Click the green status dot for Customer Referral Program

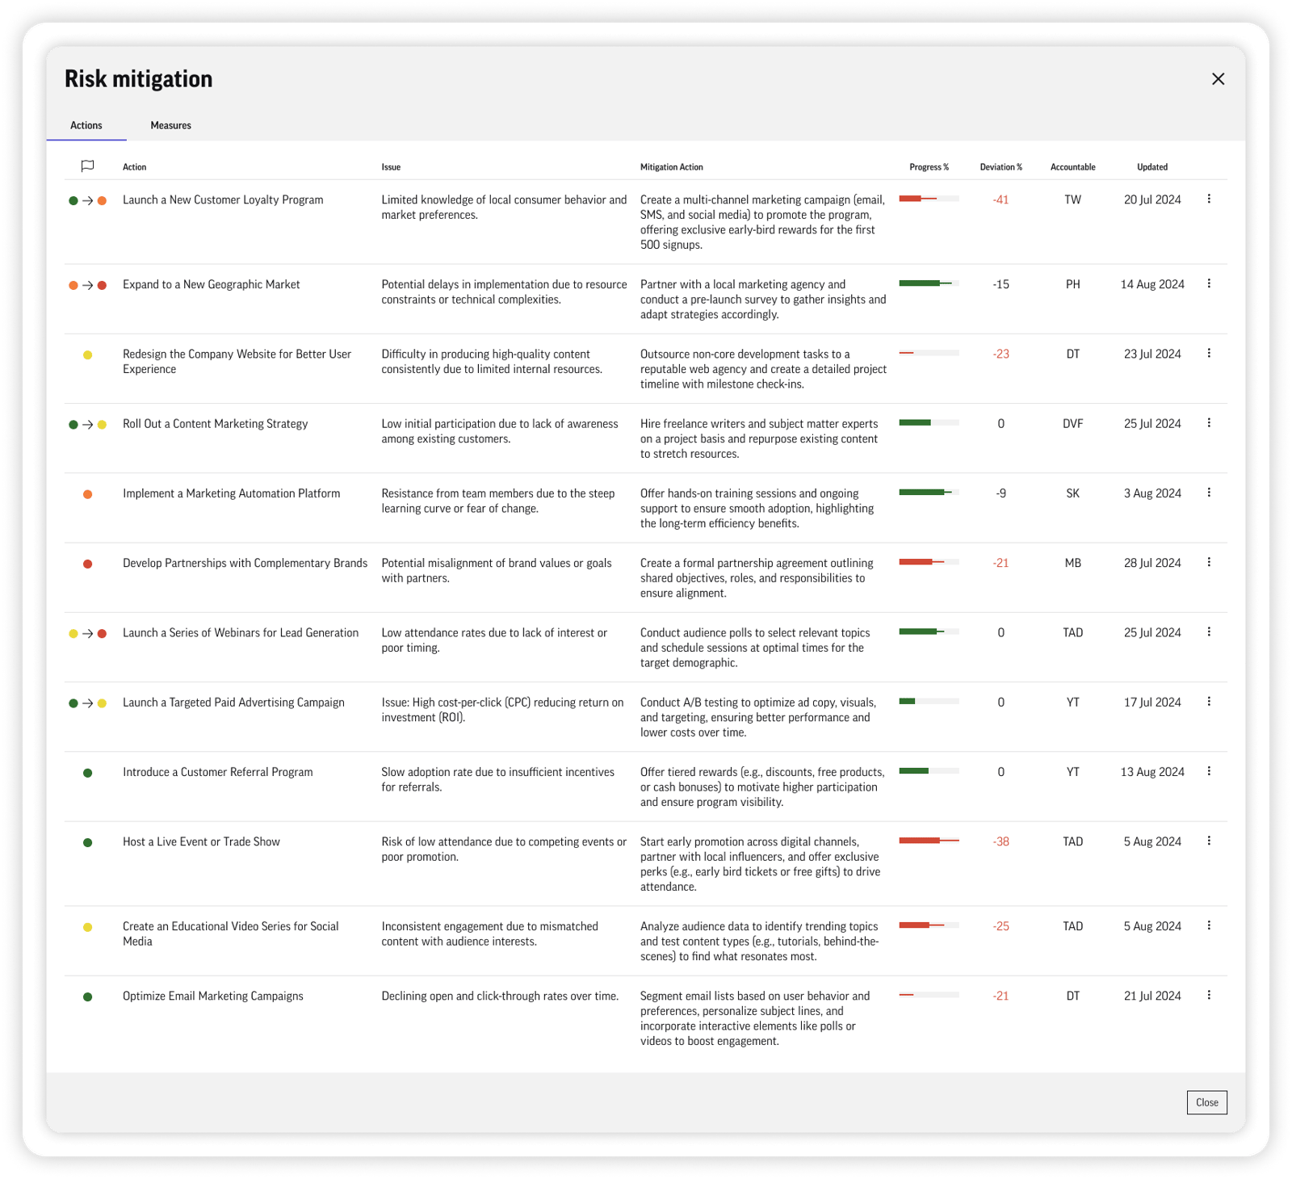click(x=87, y=774)
